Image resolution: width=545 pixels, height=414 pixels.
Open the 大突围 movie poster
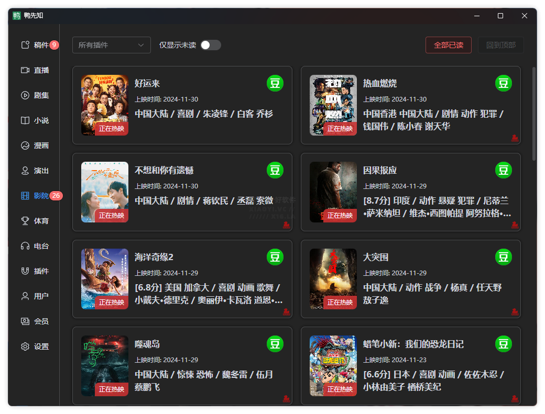(x=333, y=279)
